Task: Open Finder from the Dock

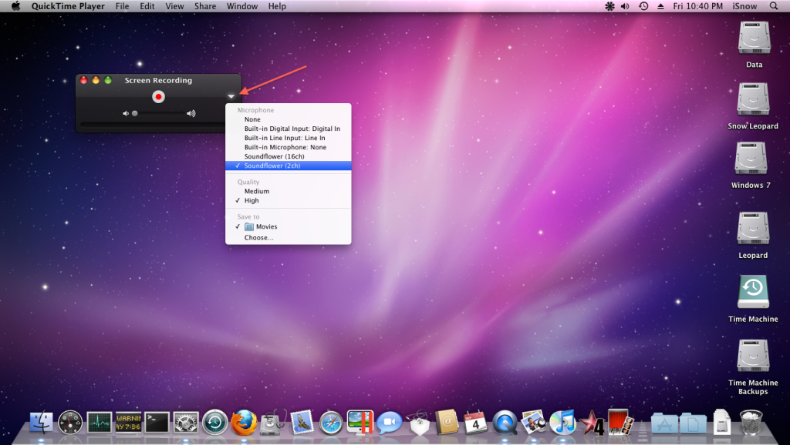Action: (x=42, y=423)
